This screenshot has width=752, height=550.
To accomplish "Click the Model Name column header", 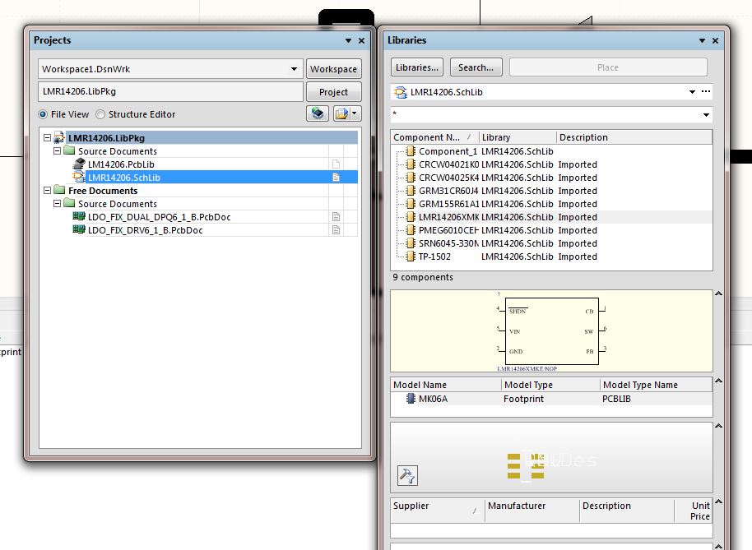I will [x=446, y=385].
